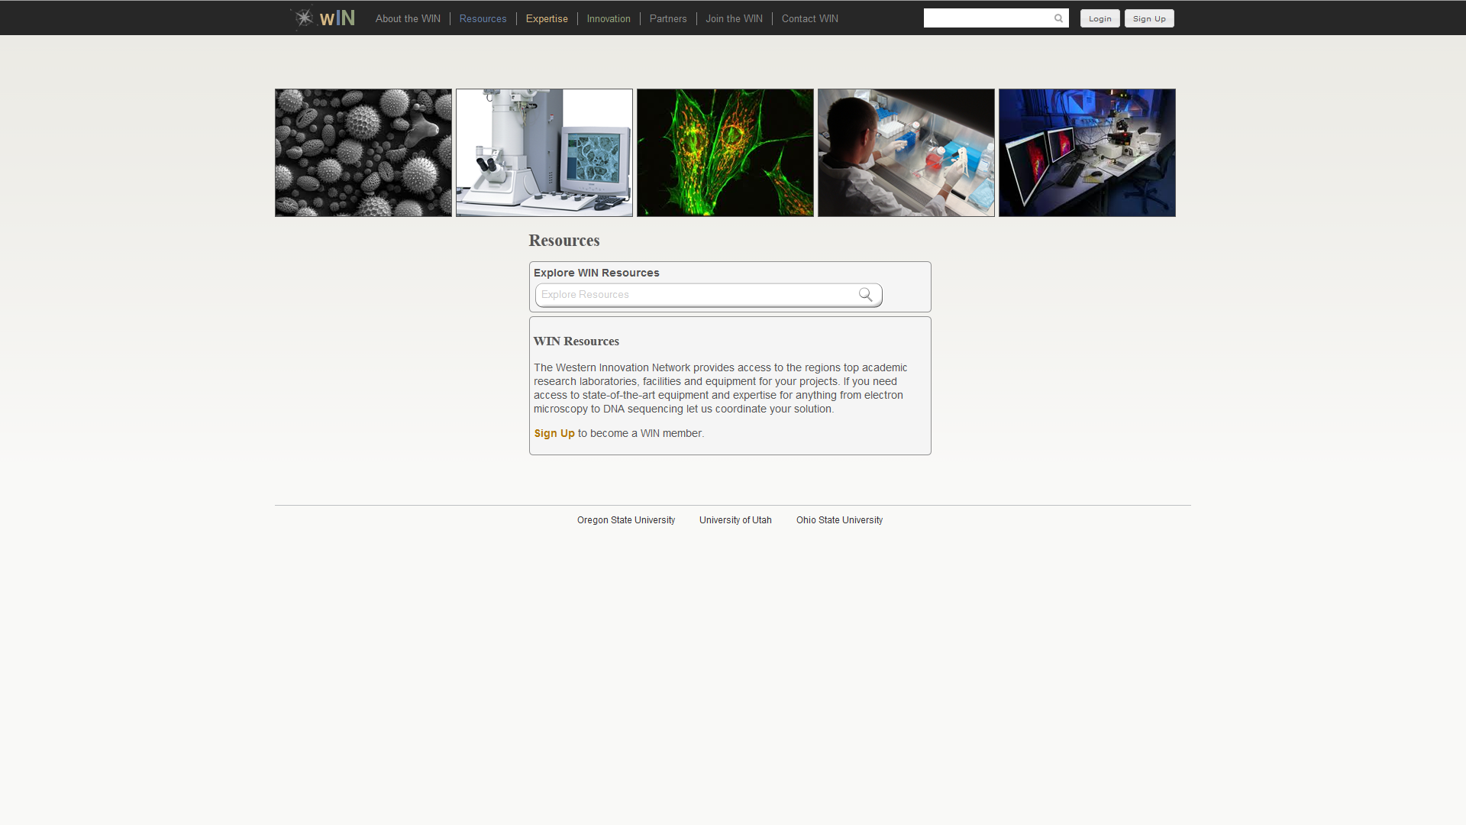Click the Sign Up link to become member

[x=554, y=433]
